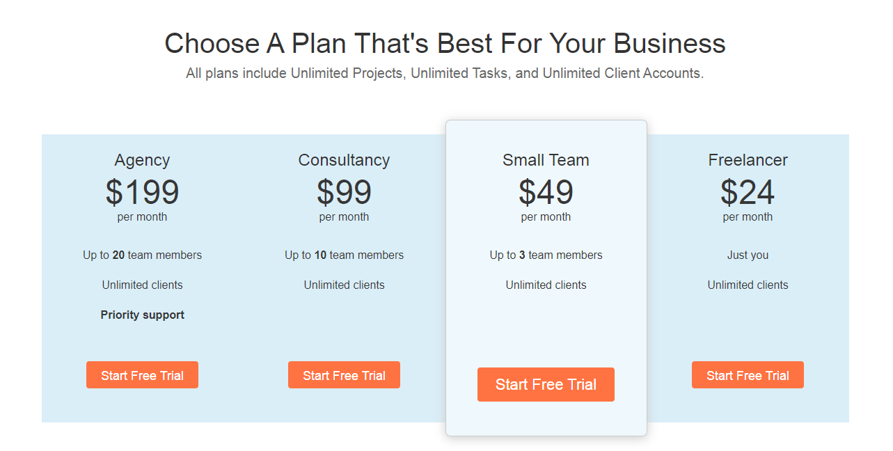Click the 'All plans include' subtitle text

[445, 73]
